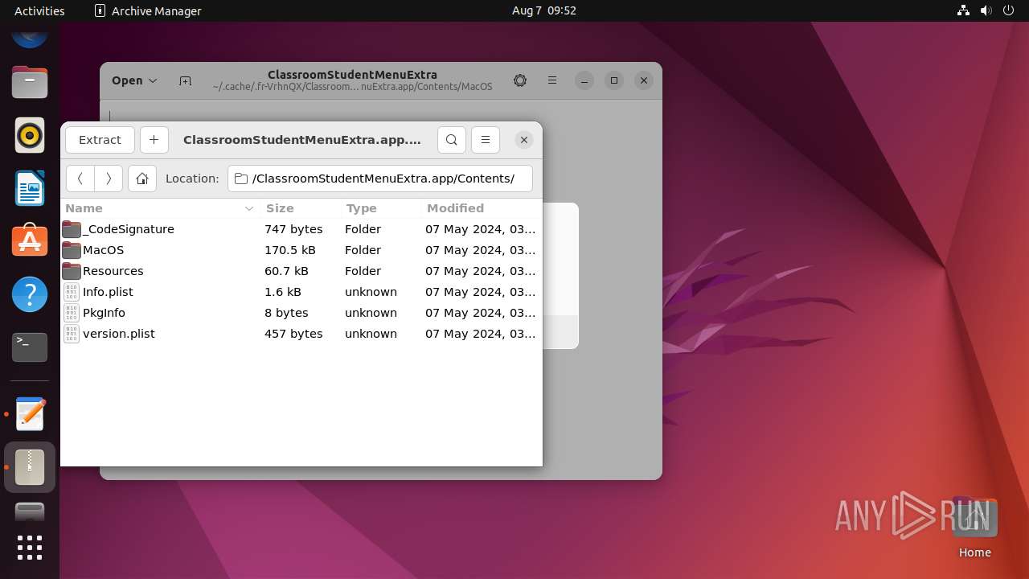Select the Info.plist file
The width and height of the screenshot is (1029, 579).
point(301,292)
